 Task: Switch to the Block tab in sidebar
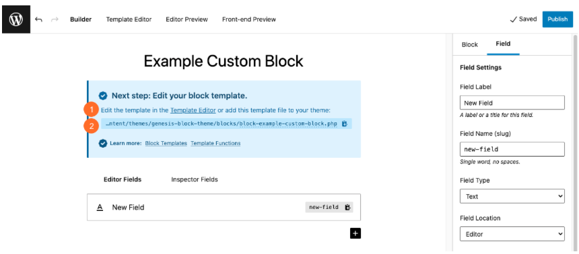tap(470, 44)
